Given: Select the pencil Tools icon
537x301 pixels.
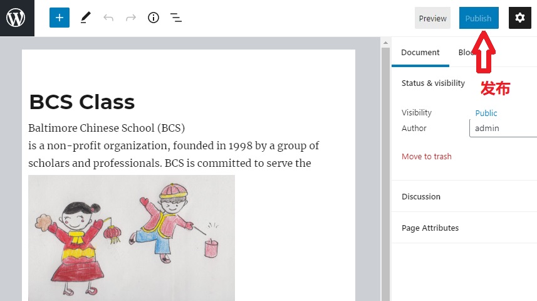Looking at the screenshot, I should click(x=86, y=18).
